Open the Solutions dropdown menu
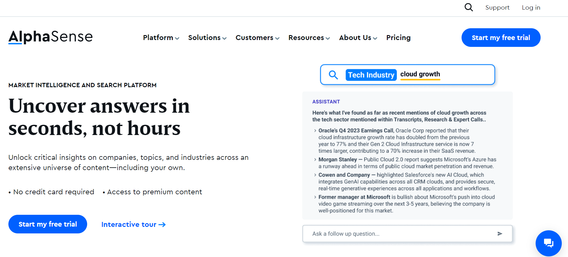Viewport: 568px width, 257px height. 207,38
